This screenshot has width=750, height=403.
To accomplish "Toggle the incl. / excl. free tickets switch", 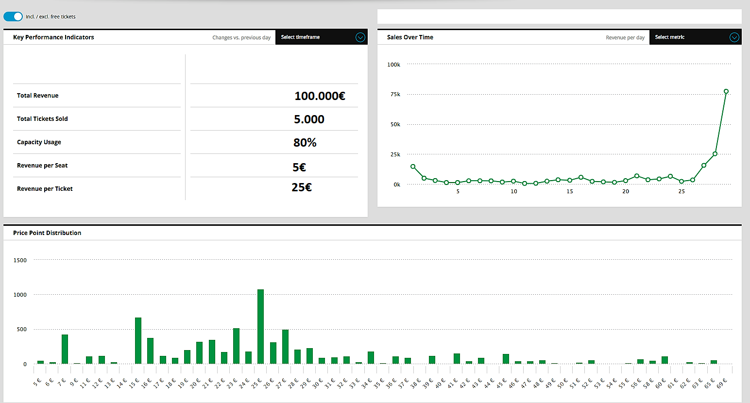I will tap(13, 17).
